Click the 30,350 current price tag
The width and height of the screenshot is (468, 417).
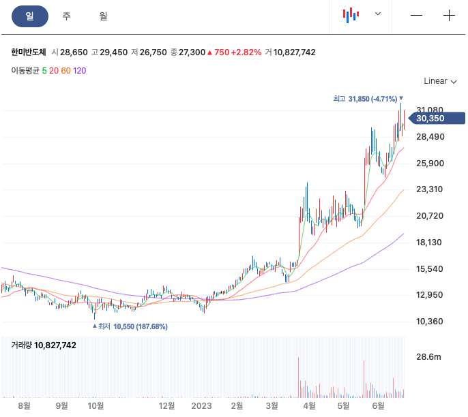pos(437,119)
